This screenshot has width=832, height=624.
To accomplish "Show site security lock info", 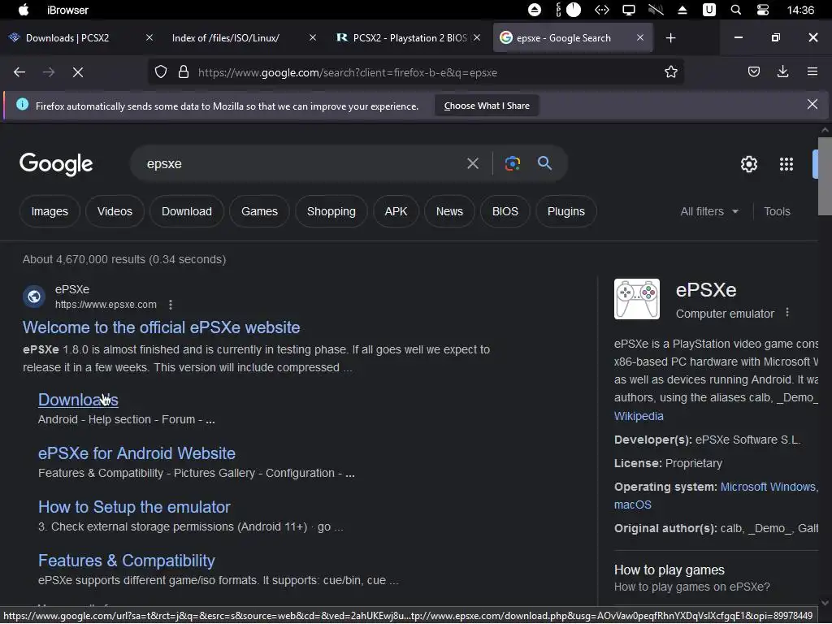I will click(184, 72).
